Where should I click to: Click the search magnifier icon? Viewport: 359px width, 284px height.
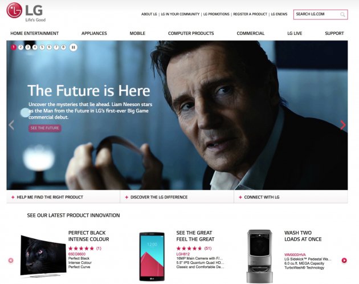click(x=342, y=14)
